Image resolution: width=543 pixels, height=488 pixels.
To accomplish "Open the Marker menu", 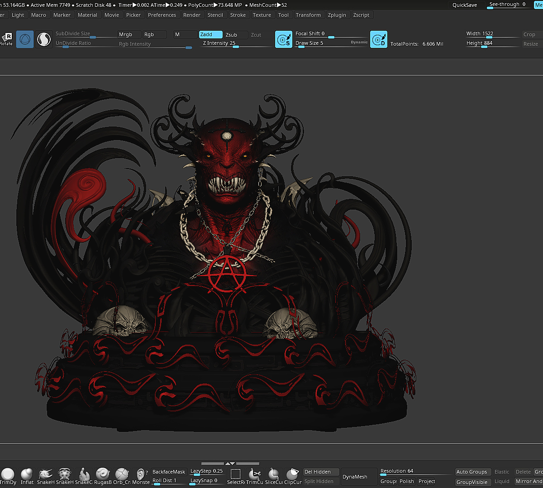I will (x=62, y=15).
